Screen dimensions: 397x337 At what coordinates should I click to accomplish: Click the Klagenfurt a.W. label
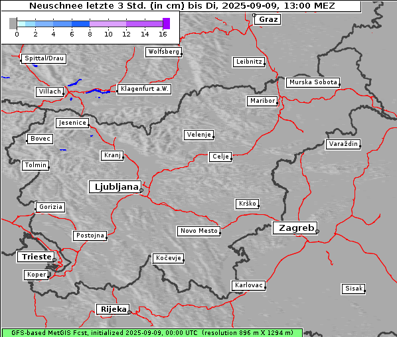coord(144,89)
